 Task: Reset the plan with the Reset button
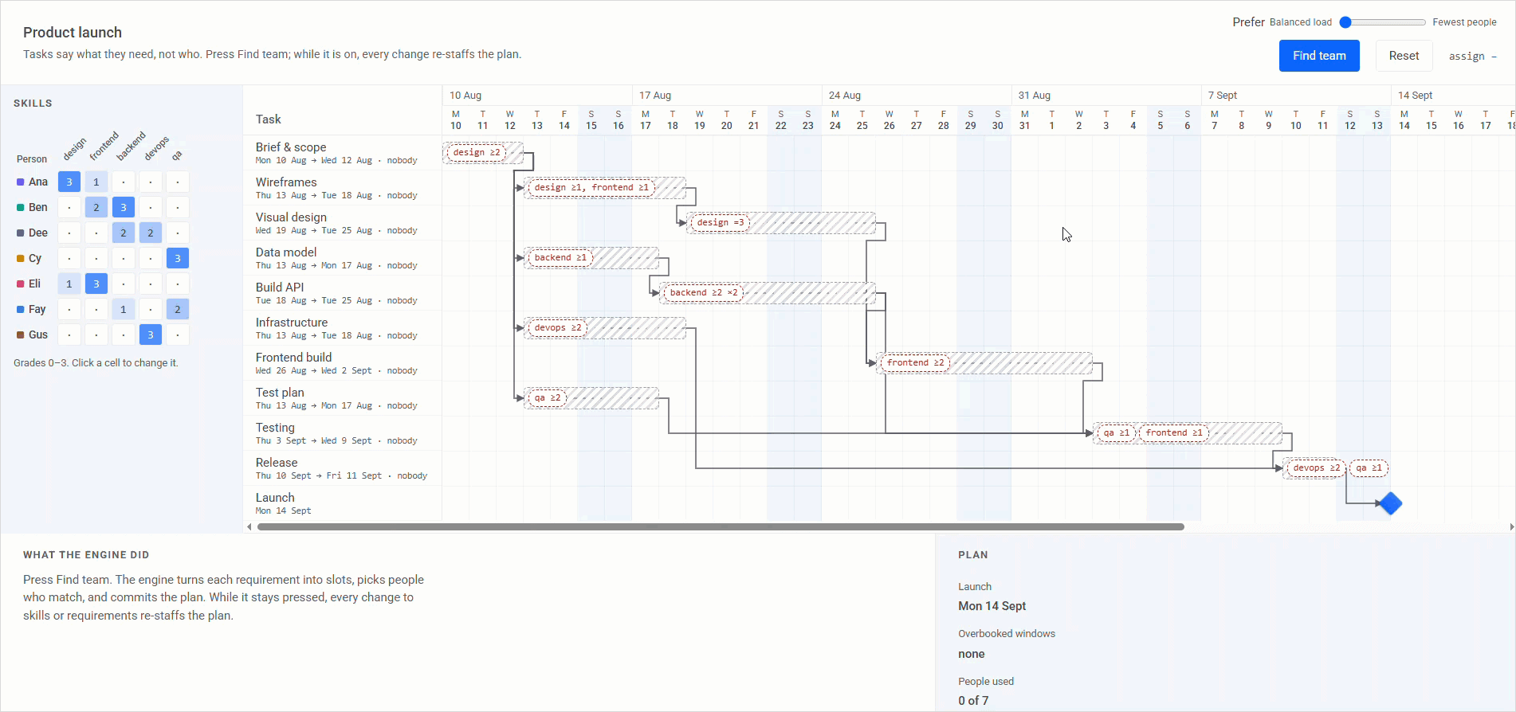(x=1404, y=56)
